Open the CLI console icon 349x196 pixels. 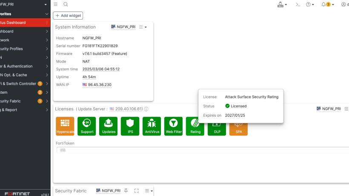click(298, 4)
